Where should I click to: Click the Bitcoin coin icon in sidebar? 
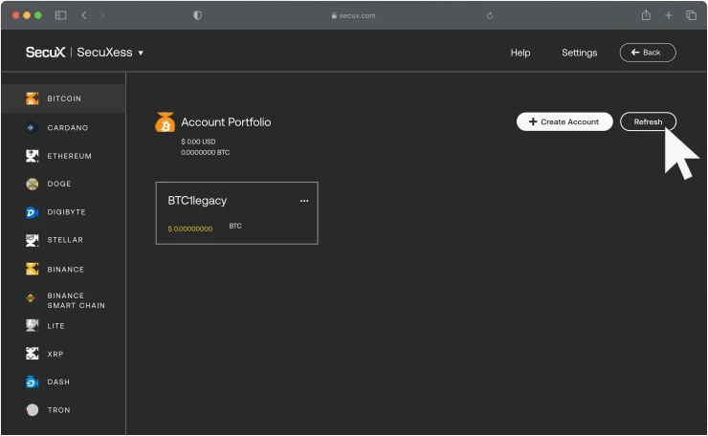coord(33,98)
